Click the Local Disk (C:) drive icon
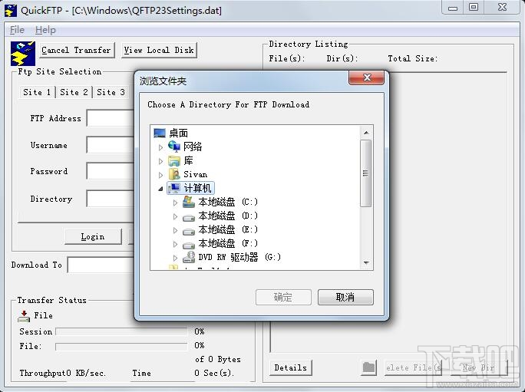The width and height of the screenshot is (525, 392). point(189,202)
